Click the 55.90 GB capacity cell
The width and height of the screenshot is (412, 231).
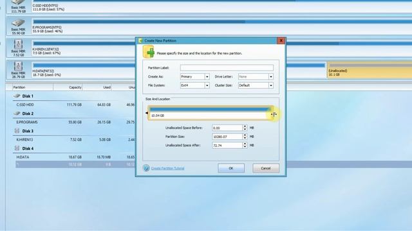[x=75, y=123]
